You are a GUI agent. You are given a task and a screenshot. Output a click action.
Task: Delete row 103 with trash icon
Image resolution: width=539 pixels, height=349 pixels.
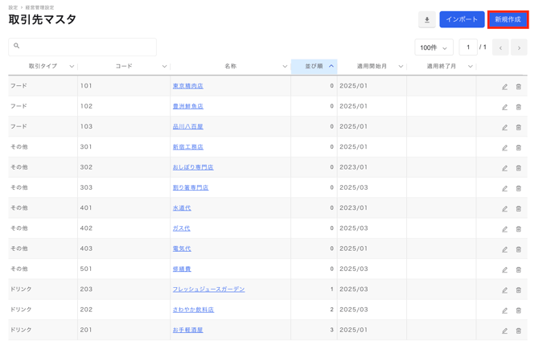point(518,127)
